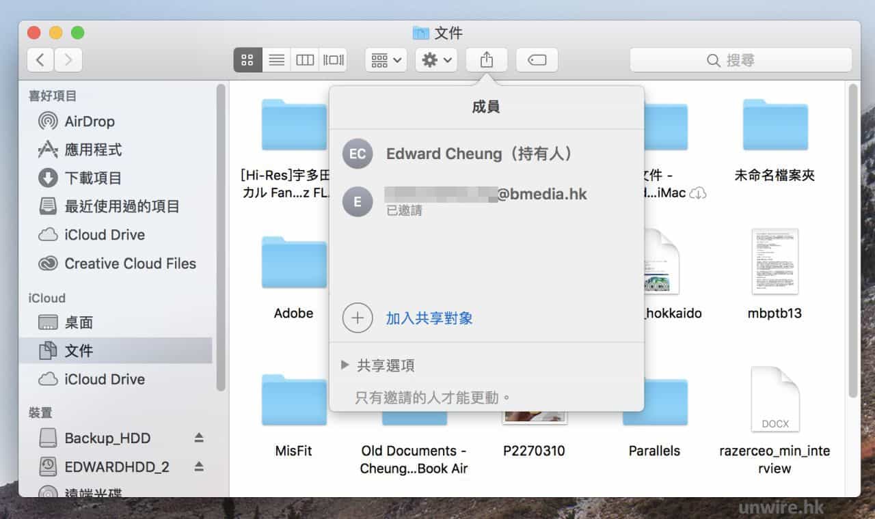Go back with the back arrow

(x=40, y=60)
